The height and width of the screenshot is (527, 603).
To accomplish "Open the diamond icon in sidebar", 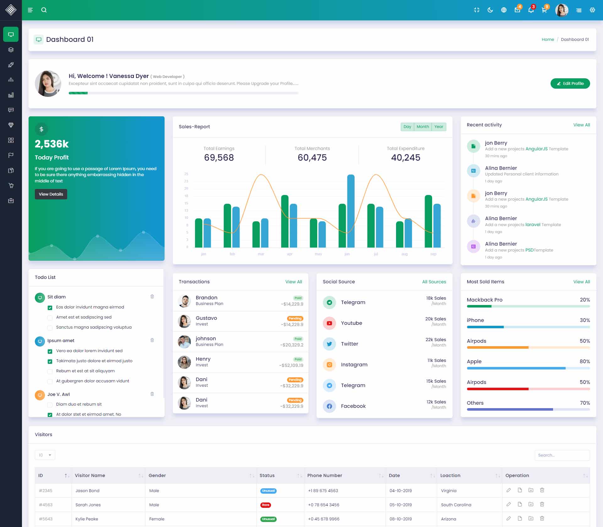I will (x=11, y=125).
